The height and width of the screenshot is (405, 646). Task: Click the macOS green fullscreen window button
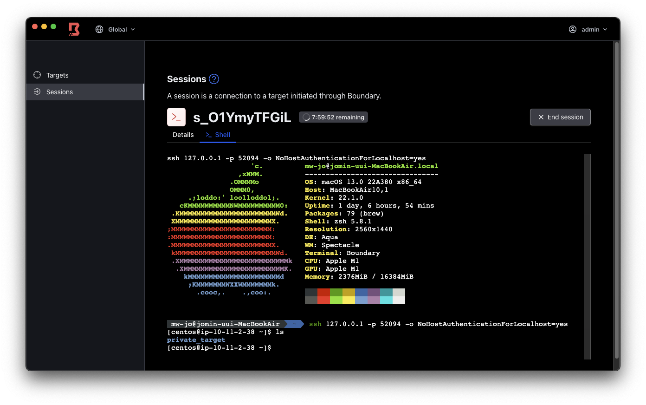coord(53,26)
